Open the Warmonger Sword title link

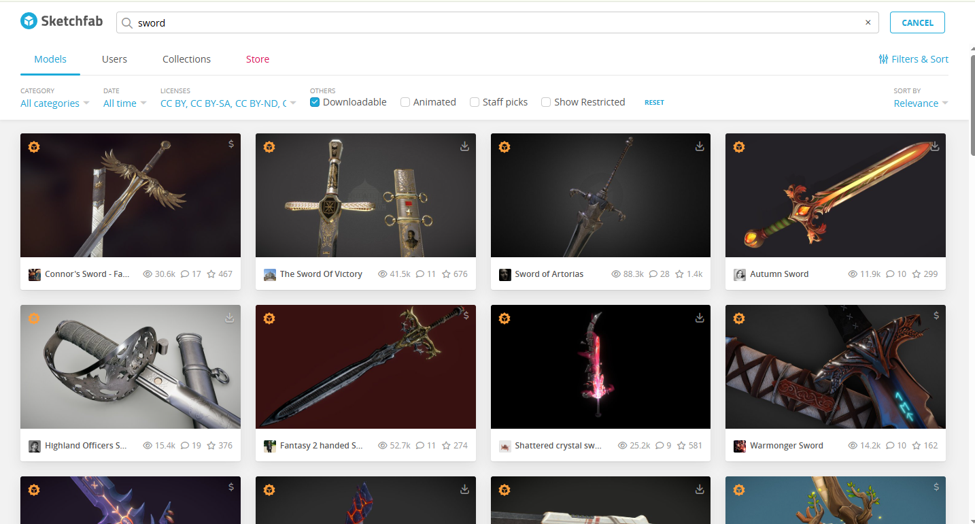coord(787,446)
